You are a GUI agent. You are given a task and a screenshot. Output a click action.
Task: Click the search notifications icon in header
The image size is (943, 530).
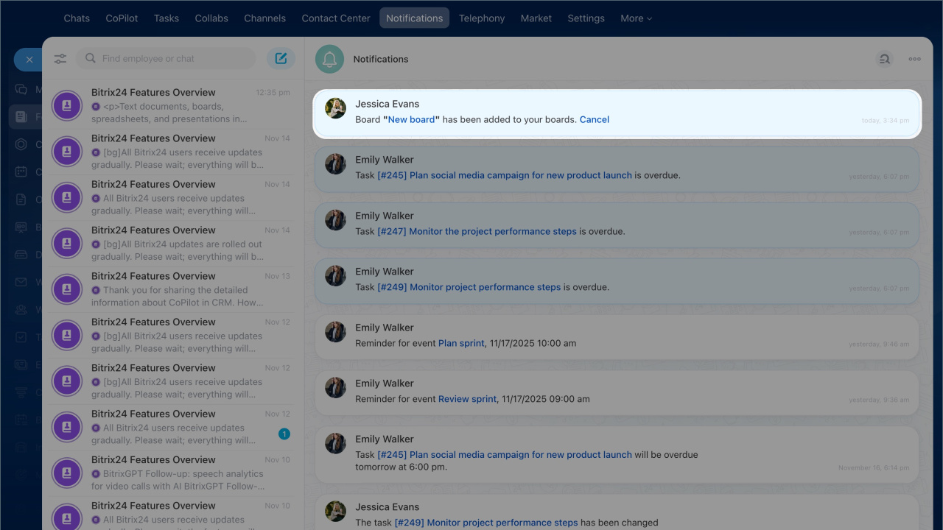point(884,59)
